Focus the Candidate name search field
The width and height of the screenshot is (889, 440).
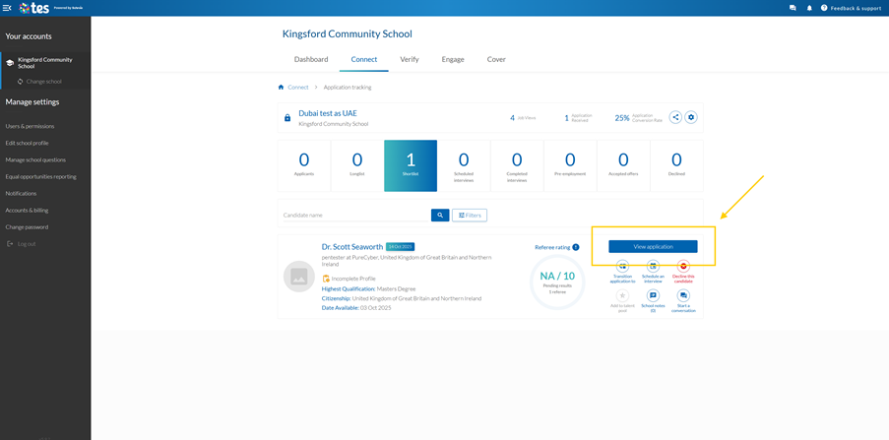coord(356,216)
